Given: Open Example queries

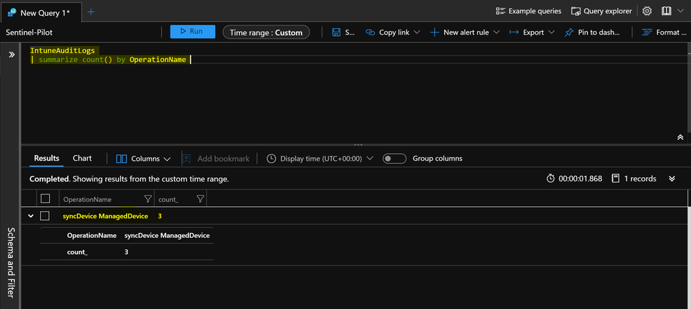Looking at the screenshot, I should [x=528, y=11].
